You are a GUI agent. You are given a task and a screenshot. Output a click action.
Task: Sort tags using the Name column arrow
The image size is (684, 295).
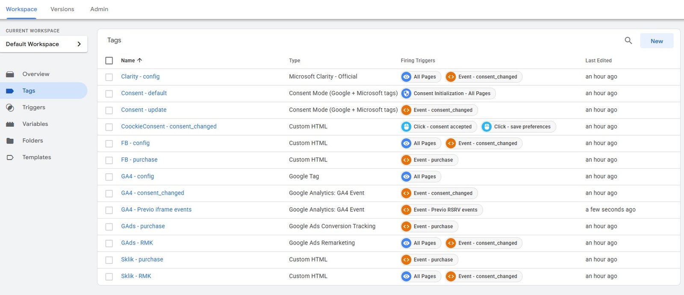(139, 61)
